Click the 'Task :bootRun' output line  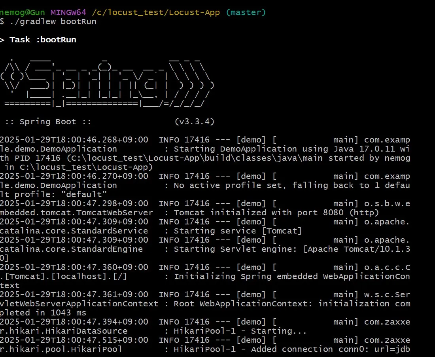coord(43,40)
